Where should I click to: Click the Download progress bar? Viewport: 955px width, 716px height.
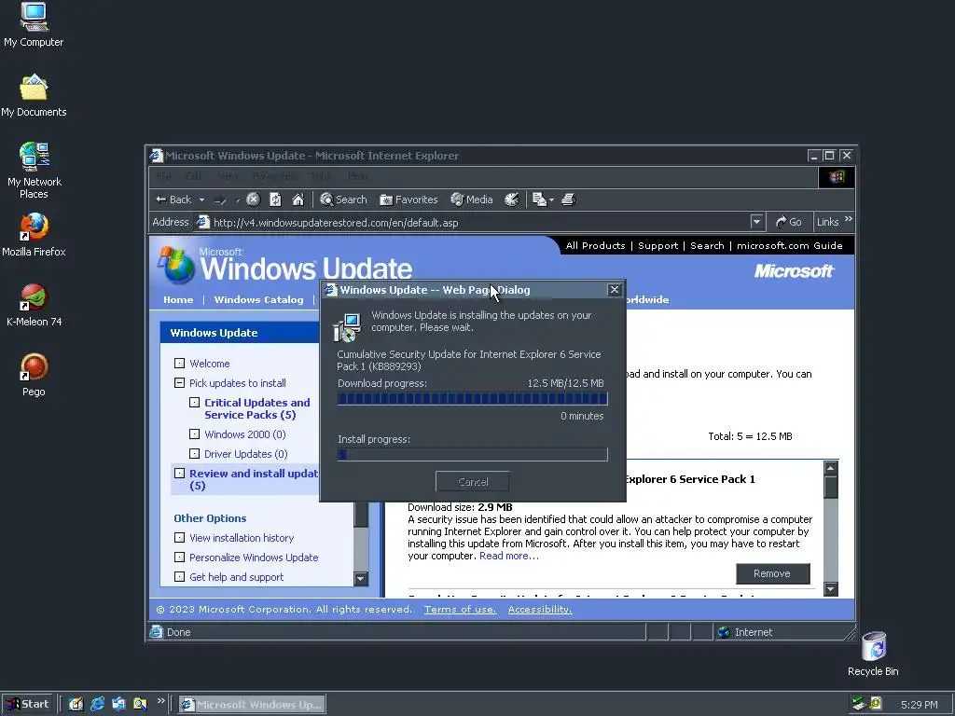coord(473,399)
